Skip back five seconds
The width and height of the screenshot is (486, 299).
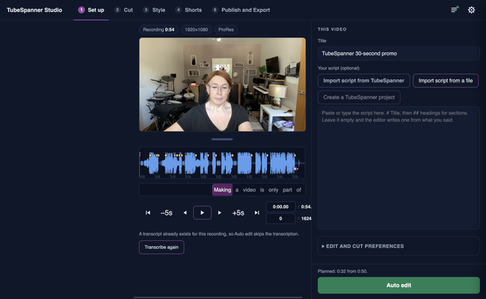[x=167, y=213]
